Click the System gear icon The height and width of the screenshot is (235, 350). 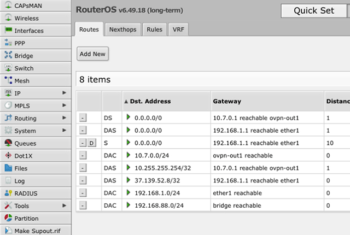[8, 130]
